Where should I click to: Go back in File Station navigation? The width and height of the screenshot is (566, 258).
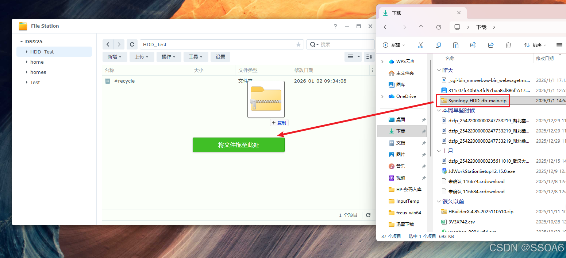pos(108,44)
